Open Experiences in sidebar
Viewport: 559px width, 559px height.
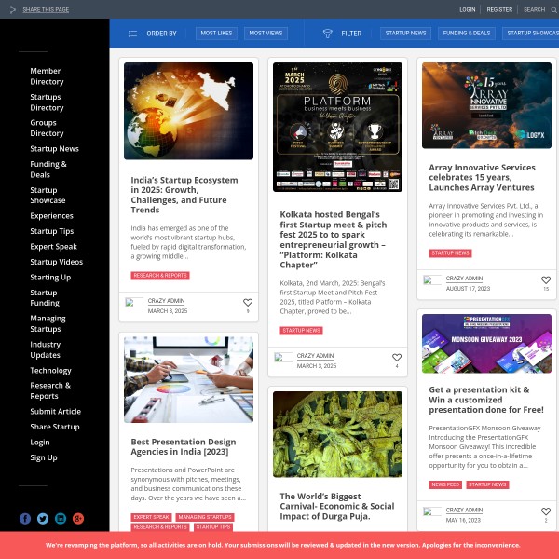coord(51,216)
